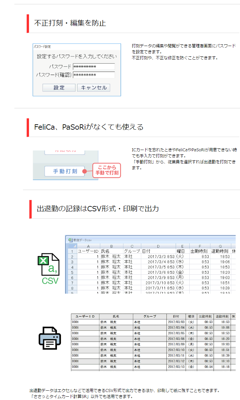This screenshot has width=240, height=400.
Task: Select column B header in CSV spreadsheet
Action: (x=111, y=246)
